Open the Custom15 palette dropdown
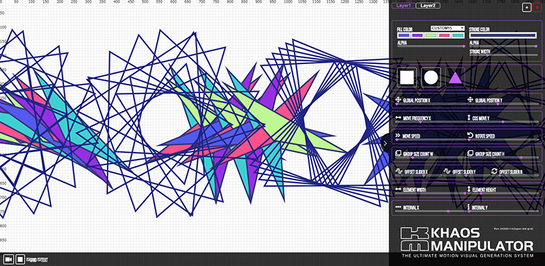Viewport: 545px width, 266px height. pos(447,28)
